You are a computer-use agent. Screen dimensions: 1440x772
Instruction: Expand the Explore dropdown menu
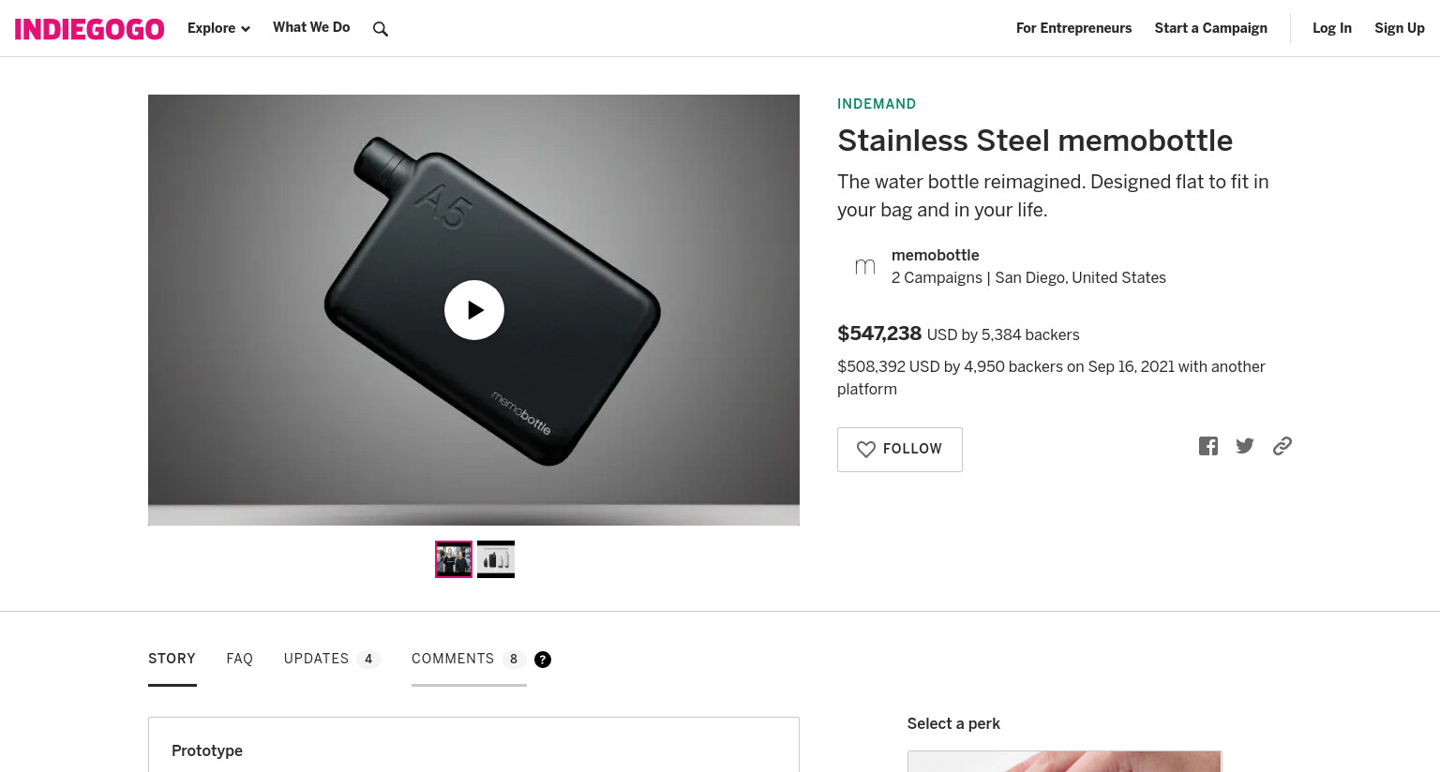tap(218, 28)
